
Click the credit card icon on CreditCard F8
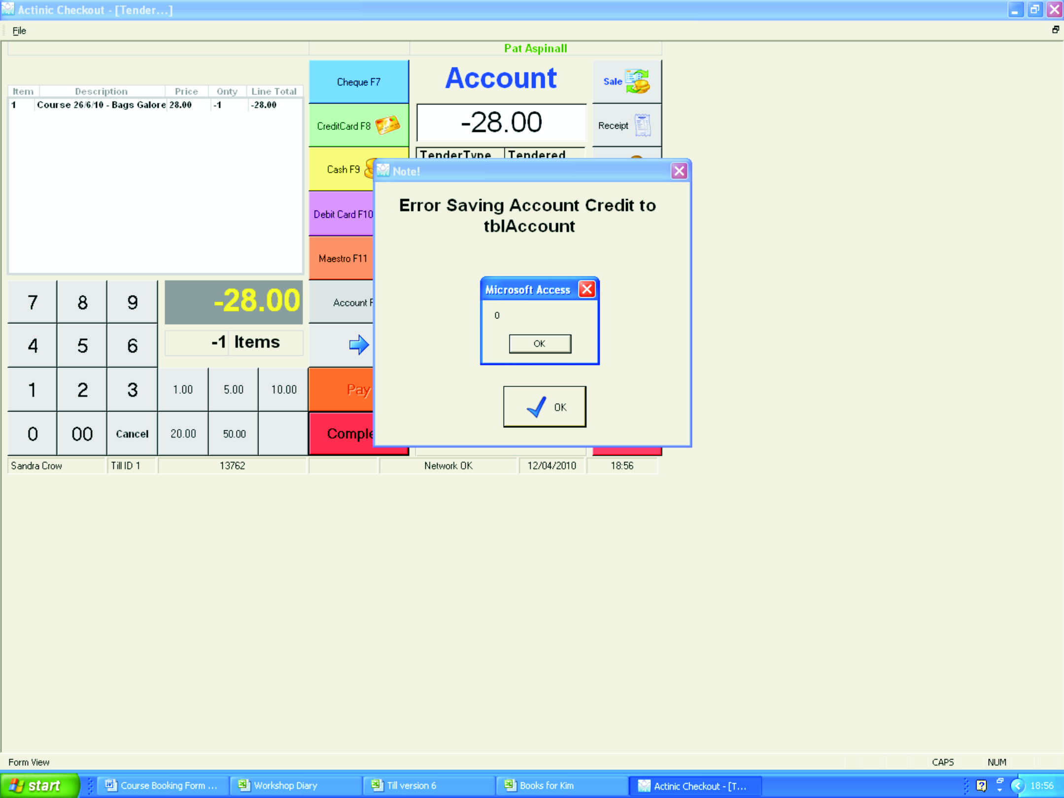pyautogui.click(x=387, y=125)
